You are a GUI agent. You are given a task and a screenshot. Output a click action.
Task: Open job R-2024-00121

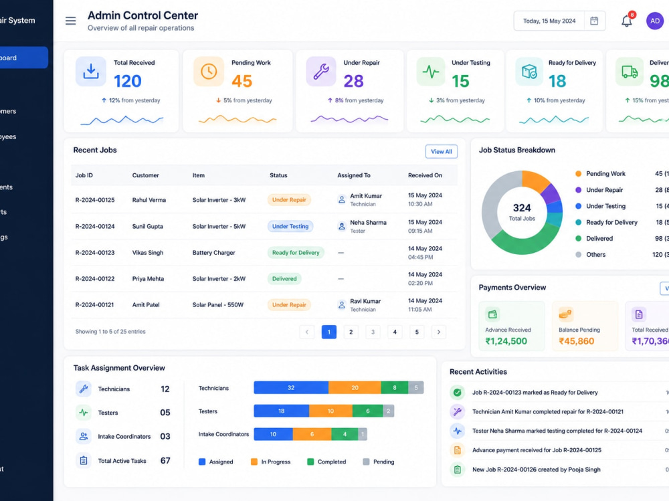point(94,305)
